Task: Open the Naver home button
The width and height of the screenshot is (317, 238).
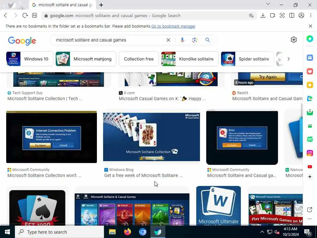Action: pyautogui.click(x=35, y=15)
